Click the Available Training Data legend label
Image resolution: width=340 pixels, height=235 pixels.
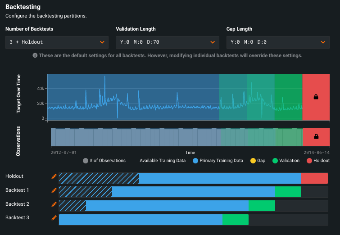point(162,161)
